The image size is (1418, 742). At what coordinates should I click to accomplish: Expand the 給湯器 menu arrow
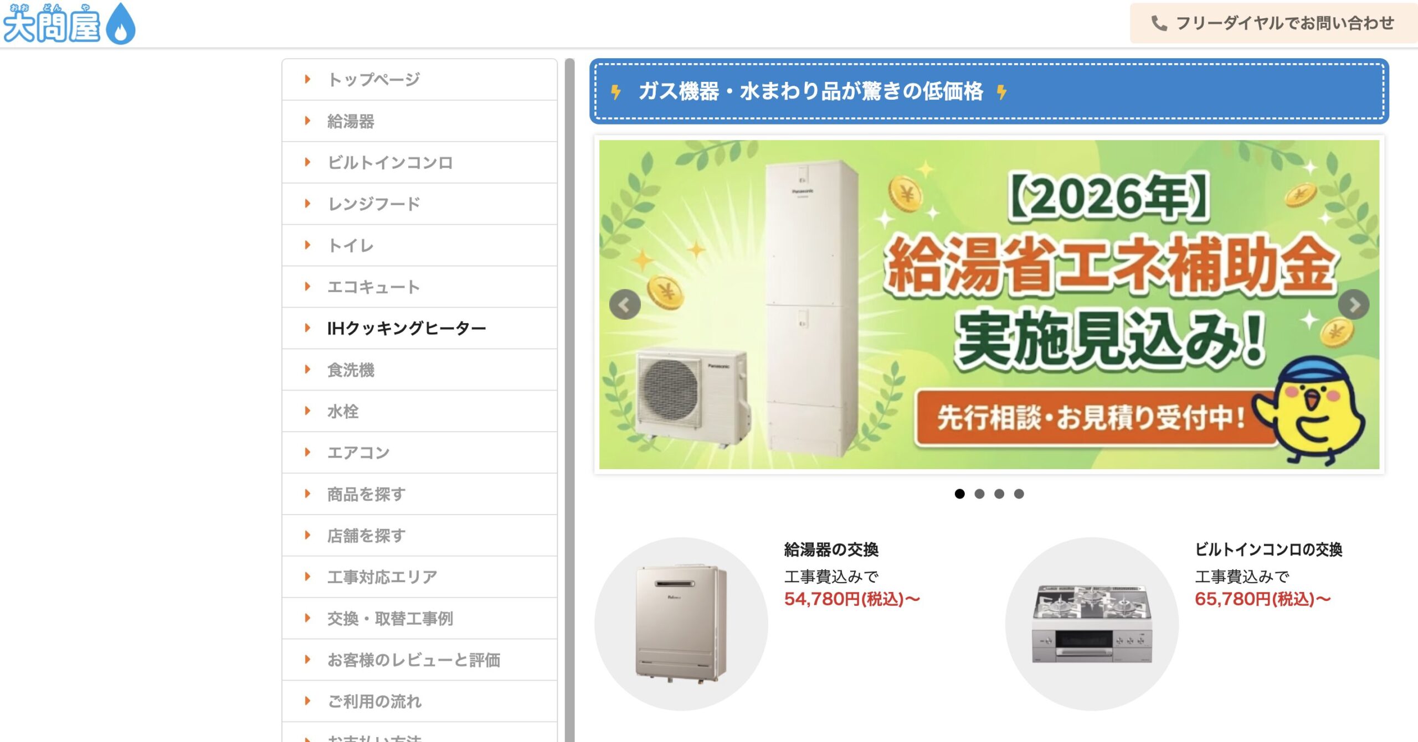[x=307, y=121]
